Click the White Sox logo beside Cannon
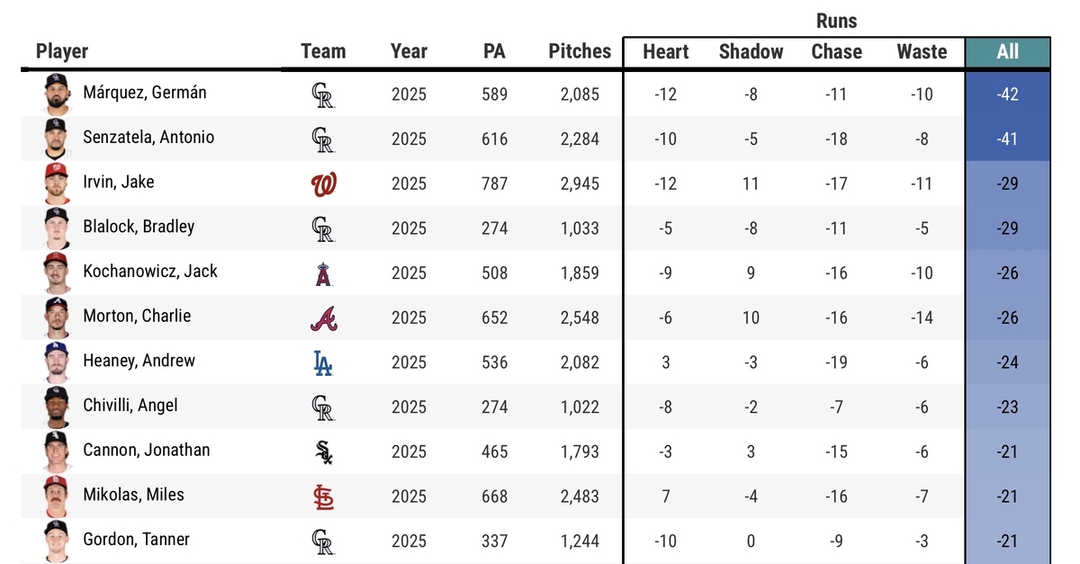Viewport: 1080px width, 564px height. tap(323, 452)
